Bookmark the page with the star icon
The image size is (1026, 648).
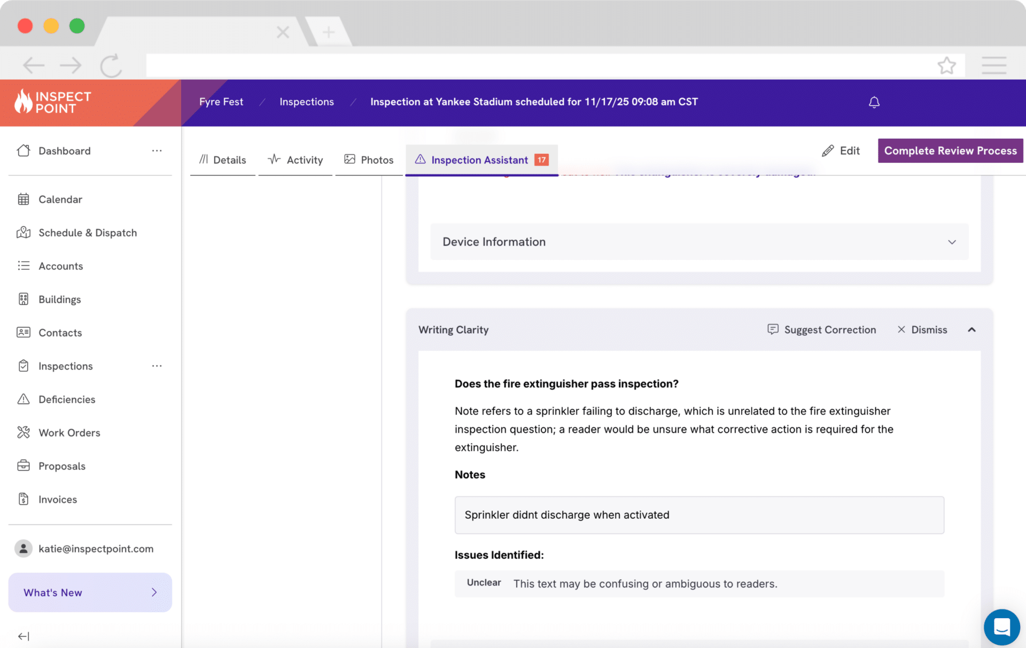[946, 65]
